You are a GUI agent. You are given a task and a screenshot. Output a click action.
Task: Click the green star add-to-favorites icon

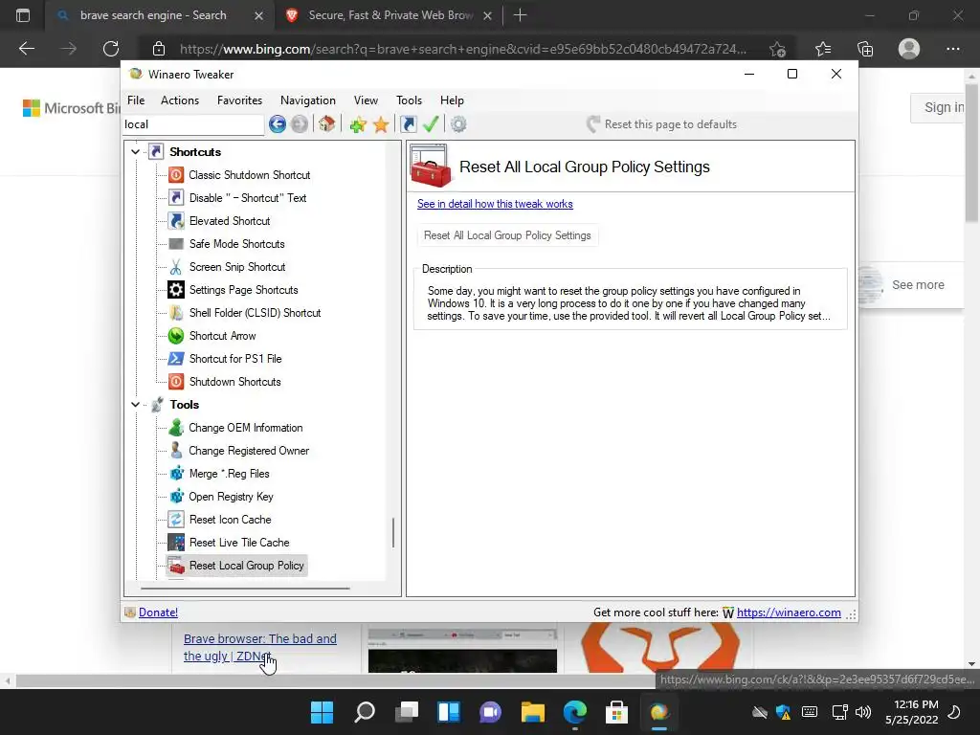[358, 124]
